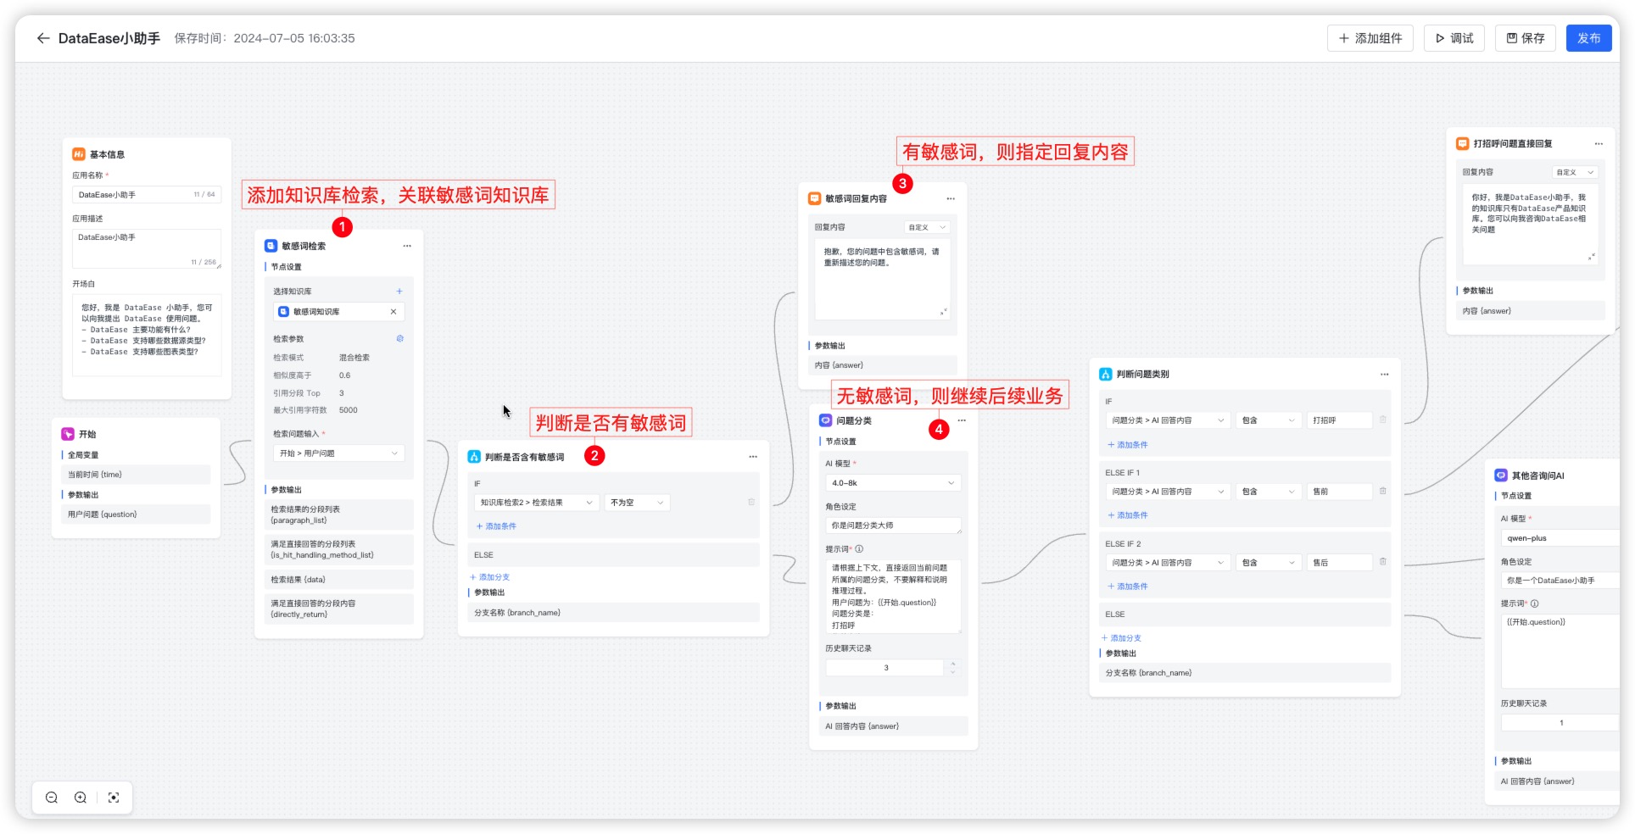Open the 判断问题类别 node more menu

click(1384, 374)
